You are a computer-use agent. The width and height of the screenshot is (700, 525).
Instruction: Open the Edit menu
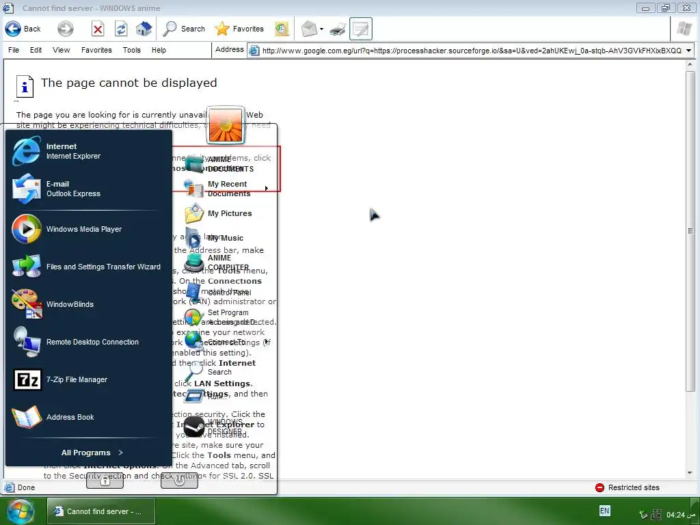(x=36, y=50)
